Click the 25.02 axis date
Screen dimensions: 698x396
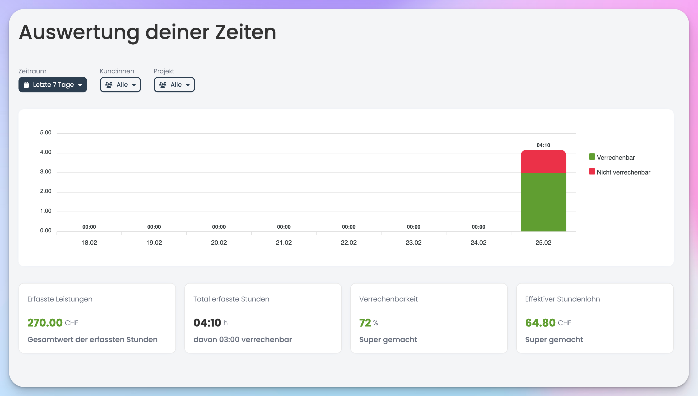(543, 243)
